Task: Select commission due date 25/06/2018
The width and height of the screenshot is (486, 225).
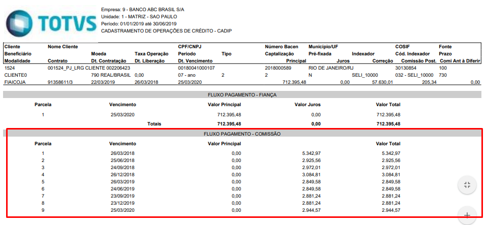Action: pos(123,160)
